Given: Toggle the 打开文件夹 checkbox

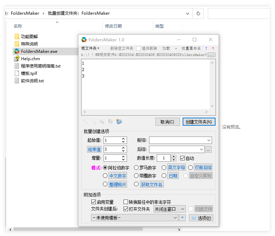Looking at the screenshot, I should point(126,209).
